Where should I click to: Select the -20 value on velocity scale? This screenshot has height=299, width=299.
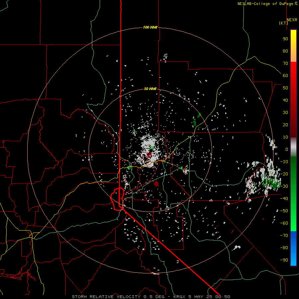pyautogui.click(x=284, y=174)
